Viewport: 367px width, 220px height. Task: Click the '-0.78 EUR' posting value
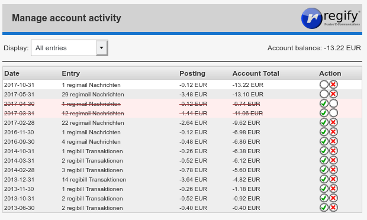coord(193,170)
